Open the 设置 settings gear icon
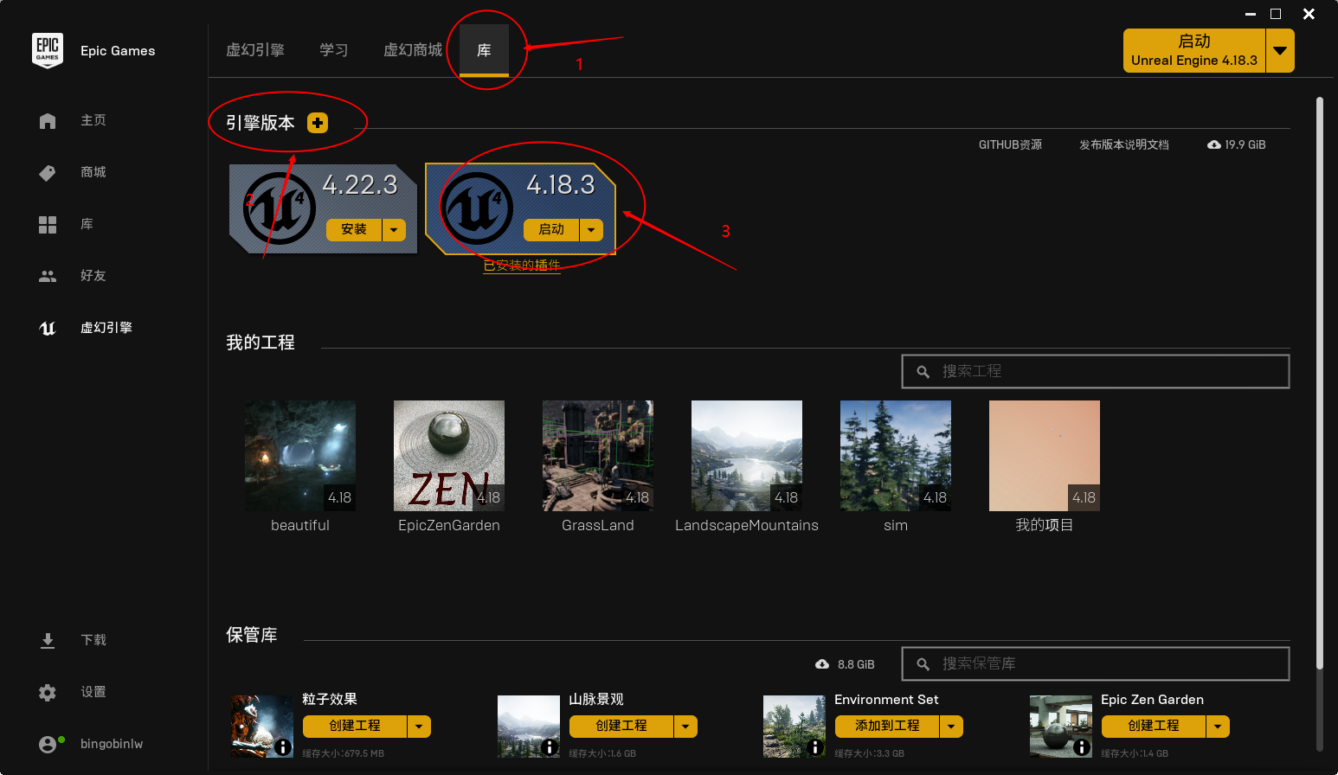The width and height of the screenshot is (1338, 775). click(x=48, y=692)
